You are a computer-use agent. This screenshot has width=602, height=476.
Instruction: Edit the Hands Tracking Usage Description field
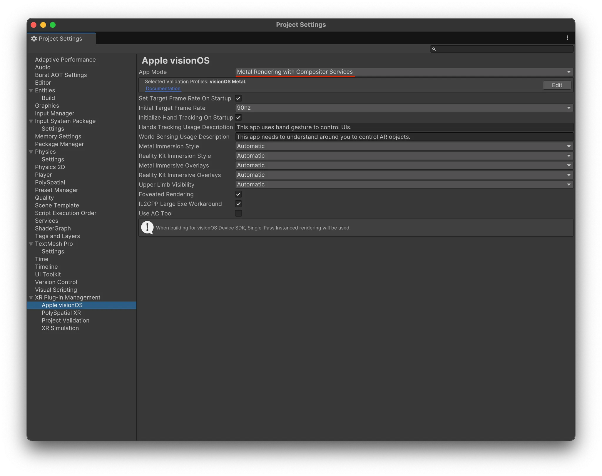click(x=404, y=127)
